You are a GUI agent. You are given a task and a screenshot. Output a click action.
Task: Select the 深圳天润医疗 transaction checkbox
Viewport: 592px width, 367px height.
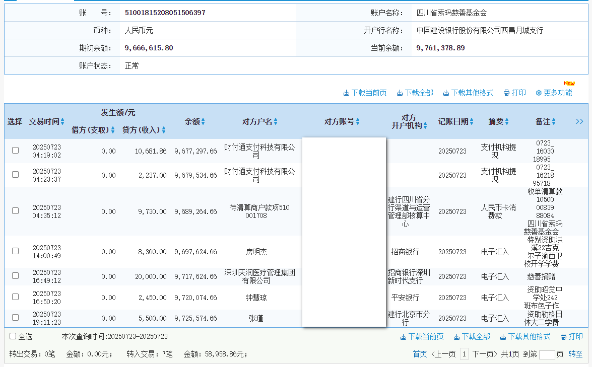tap(16, 276)
